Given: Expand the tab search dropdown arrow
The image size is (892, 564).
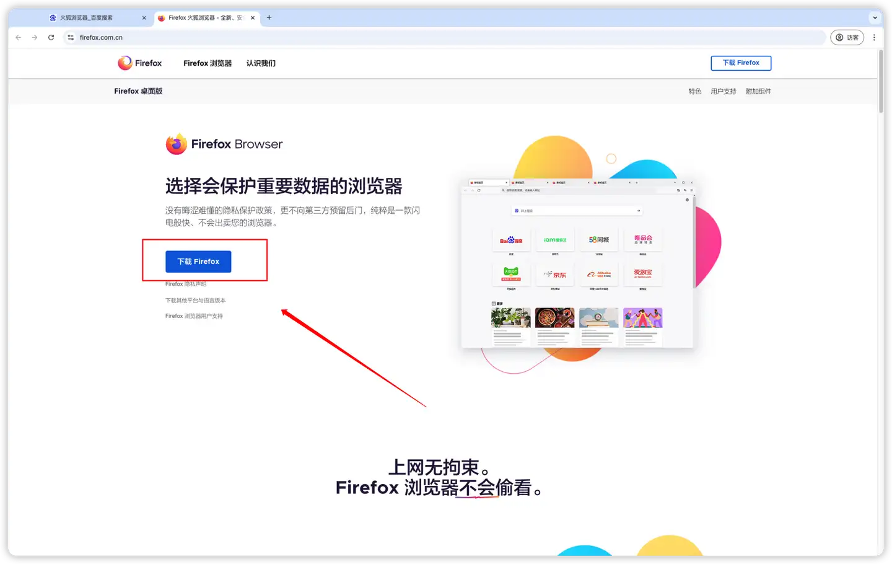Looking at the screenshot, I should (x=875, y=17).
